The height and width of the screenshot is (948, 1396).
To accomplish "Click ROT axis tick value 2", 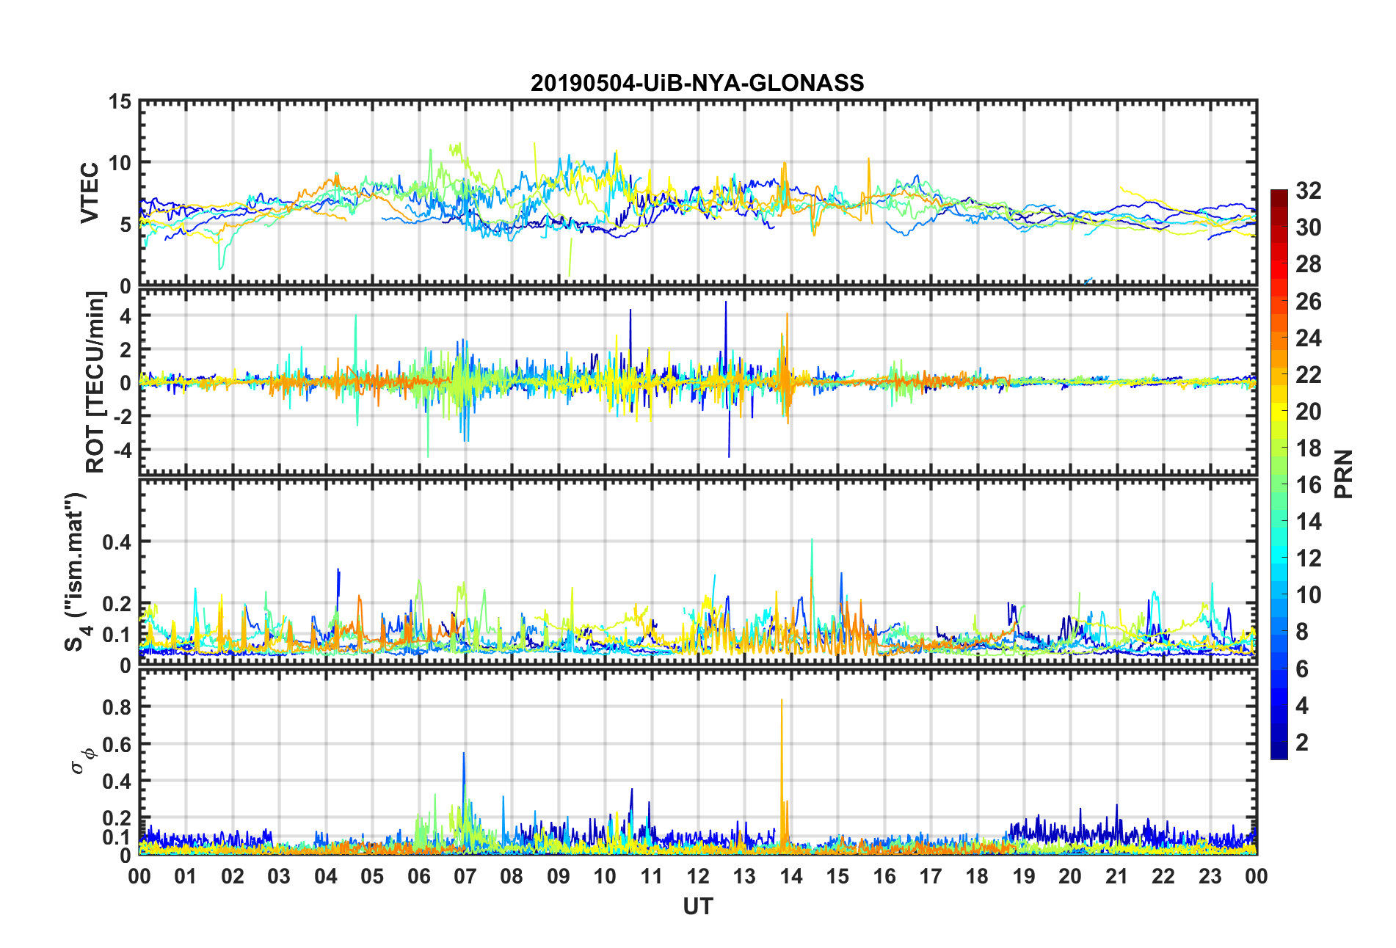I will click(126, 349).
